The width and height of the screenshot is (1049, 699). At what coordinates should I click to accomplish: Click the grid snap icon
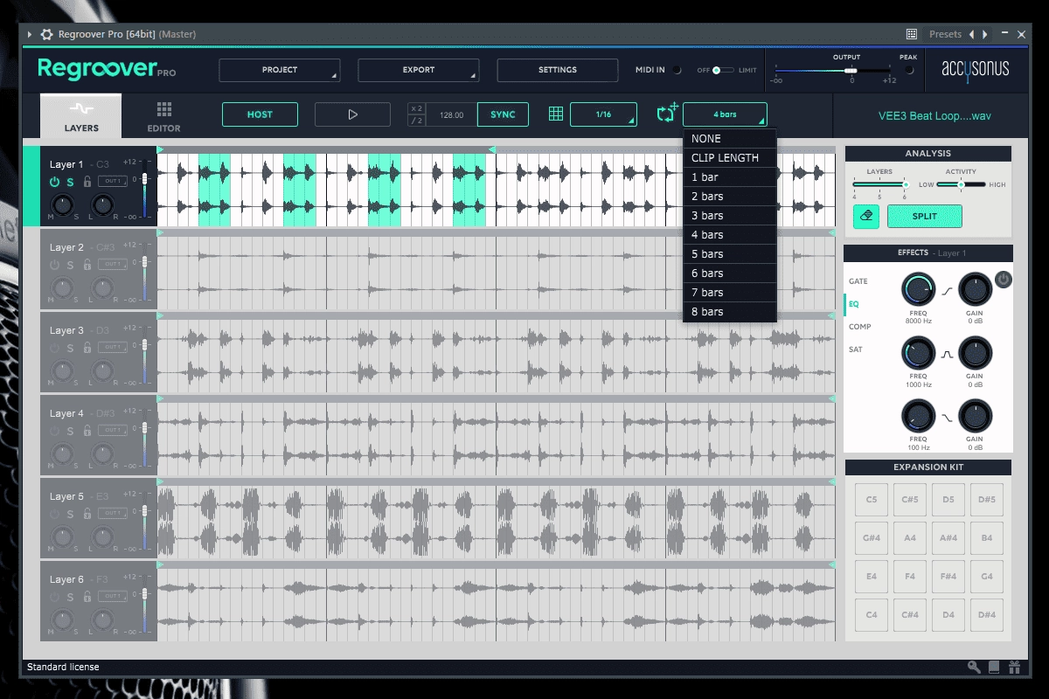pos(556,114)
